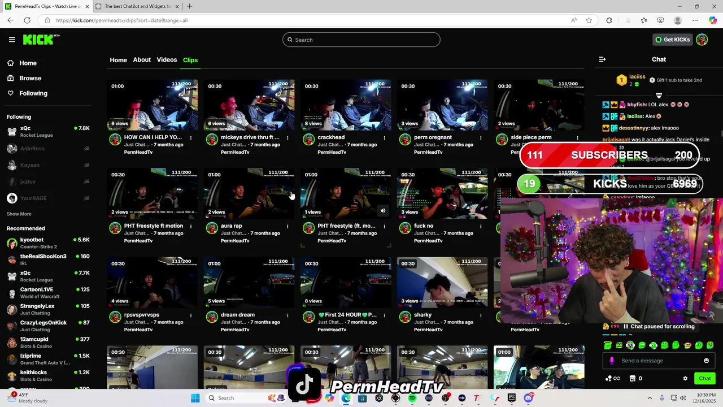
Task: Click Get KICKs button
Action: [672, 40]
